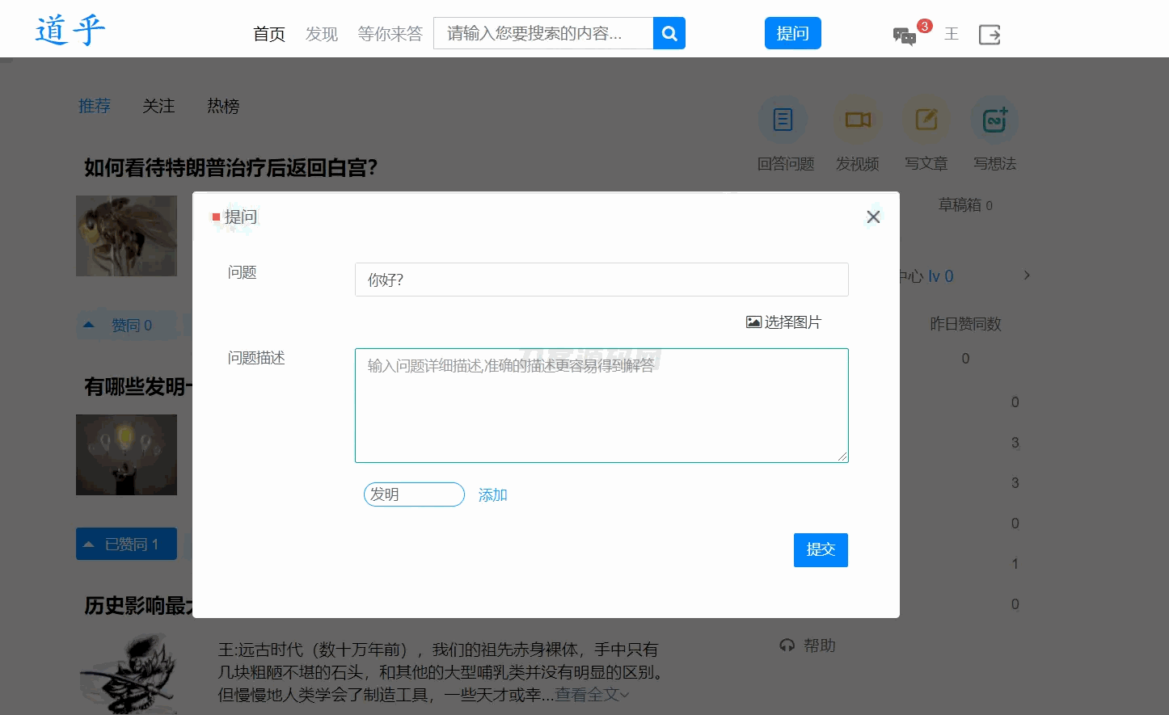
Task: Unvote the 已赞同 1 answer
Action: 126,544
